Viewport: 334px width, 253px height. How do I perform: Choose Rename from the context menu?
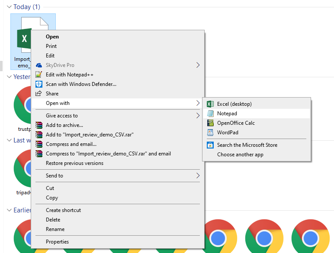point(118,229)
